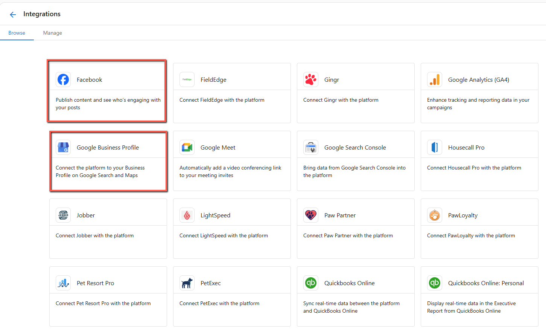Click 'Connect the platform to your Business Profile' text

(100, 171)
